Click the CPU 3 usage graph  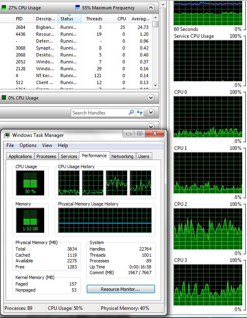coord(208,285)
